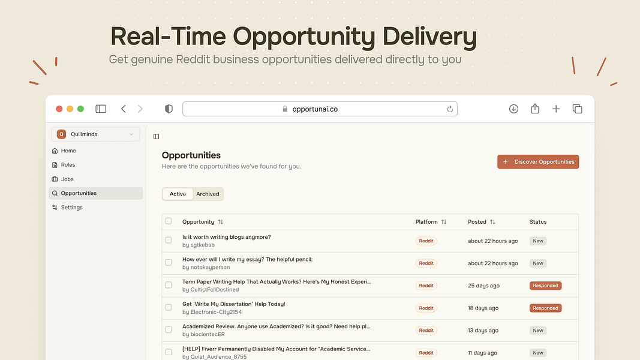
Task: Reload page with refresh icon
Action: pos(450,109)
